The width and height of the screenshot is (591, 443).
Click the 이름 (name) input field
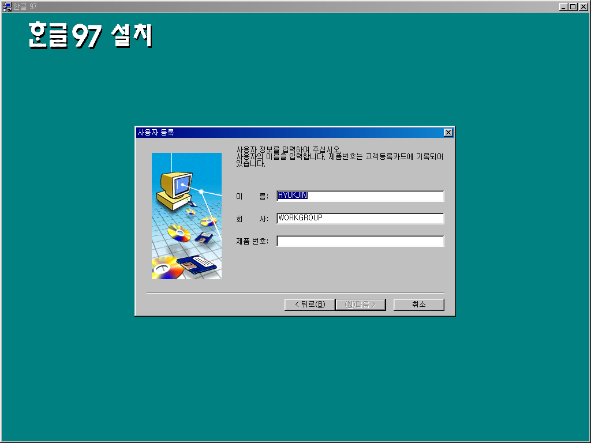click(x=360, y=196)
